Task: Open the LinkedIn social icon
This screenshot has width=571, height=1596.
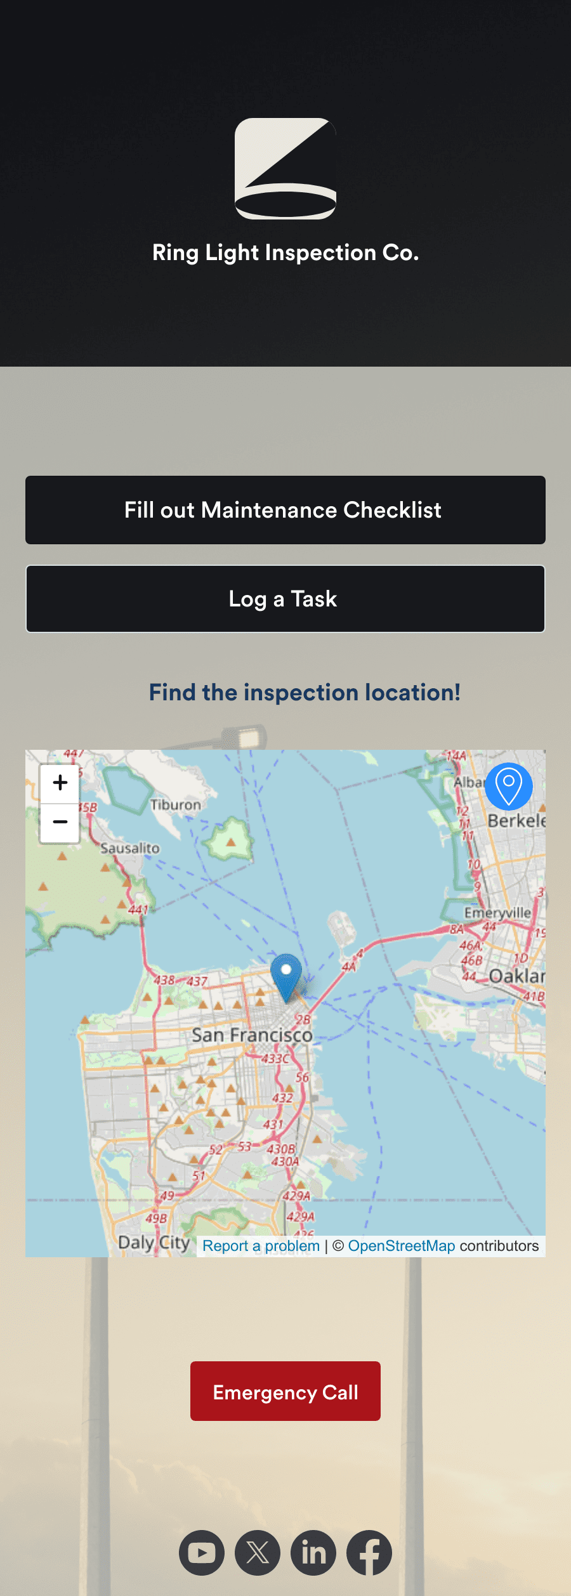Action: click(x=313, y=1553)
